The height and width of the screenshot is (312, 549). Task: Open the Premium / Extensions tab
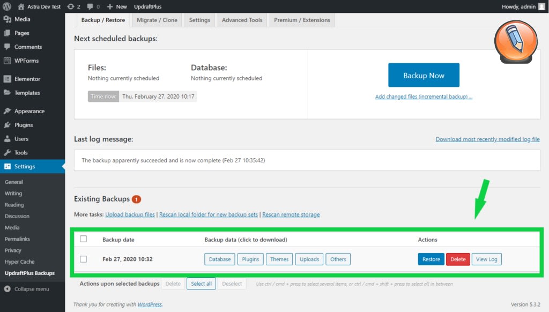302,20
